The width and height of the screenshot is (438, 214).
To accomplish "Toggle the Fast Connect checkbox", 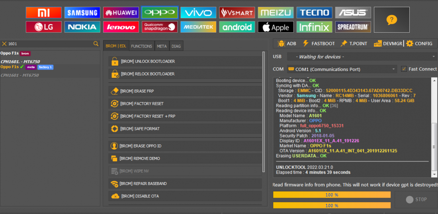I will (404, 69).
